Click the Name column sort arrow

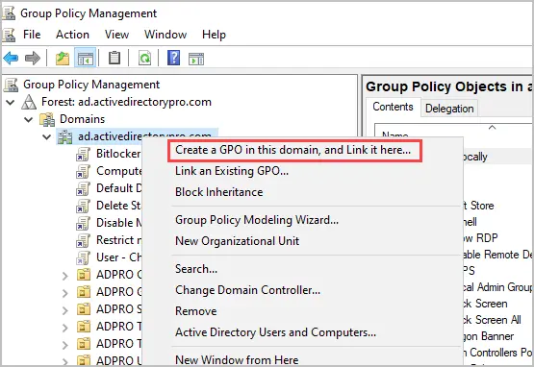492,128
